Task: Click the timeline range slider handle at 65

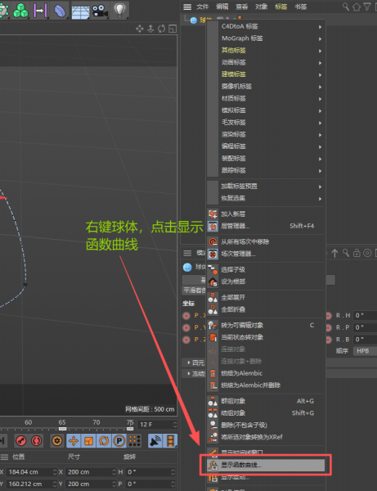Action: [62, 429]
